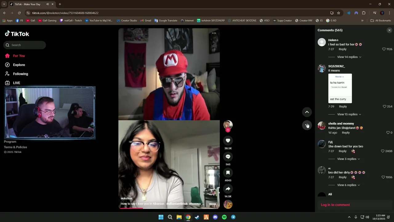Expand 'View 15 replies' under SQ3ZBENZ_ comment
This screenshot has height=222, width=394.
(349, 114)
